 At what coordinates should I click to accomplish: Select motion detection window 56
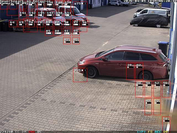tap(166, 89)
